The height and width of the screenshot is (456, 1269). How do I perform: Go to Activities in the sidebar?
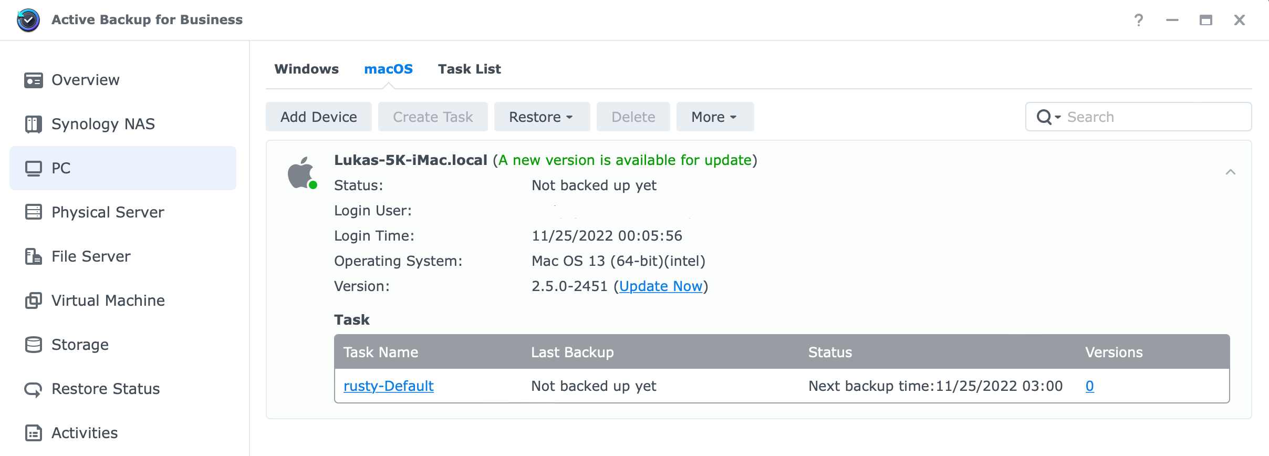123,433
